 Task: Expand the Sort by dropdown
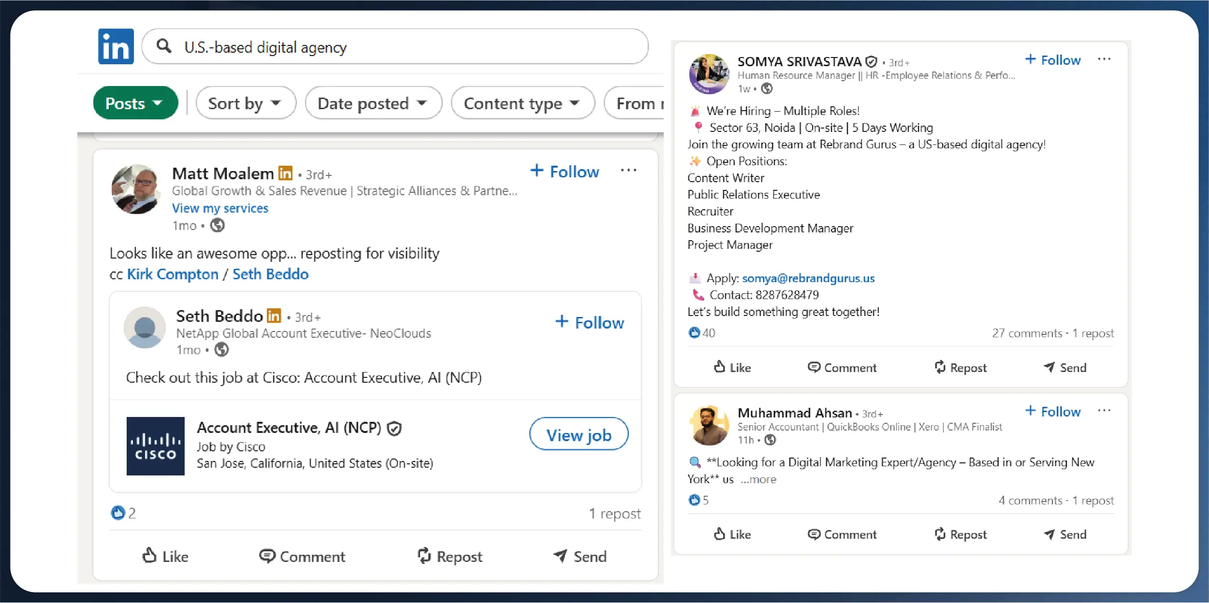tap(245, 103)
